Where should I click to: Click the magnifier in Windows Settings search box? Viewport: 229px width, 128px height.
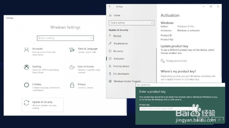tap(91, 38)
